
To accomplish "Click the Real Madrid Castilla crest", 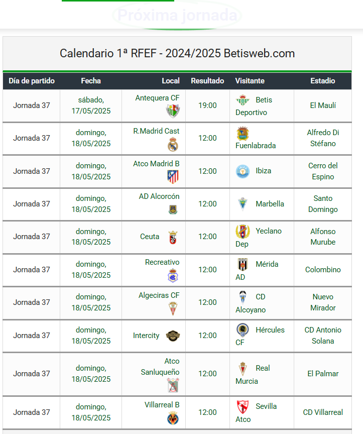I will point(173,144).
